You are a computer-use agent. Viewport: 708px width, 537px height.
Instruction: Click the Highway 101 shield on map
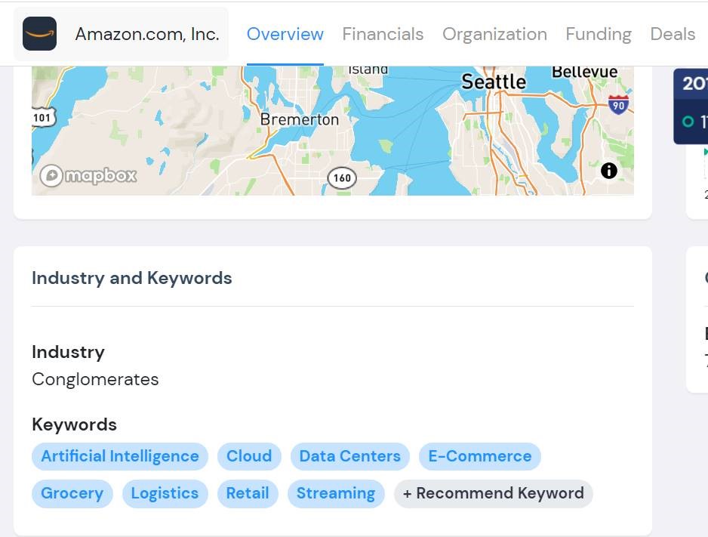(x=43, y=118)
